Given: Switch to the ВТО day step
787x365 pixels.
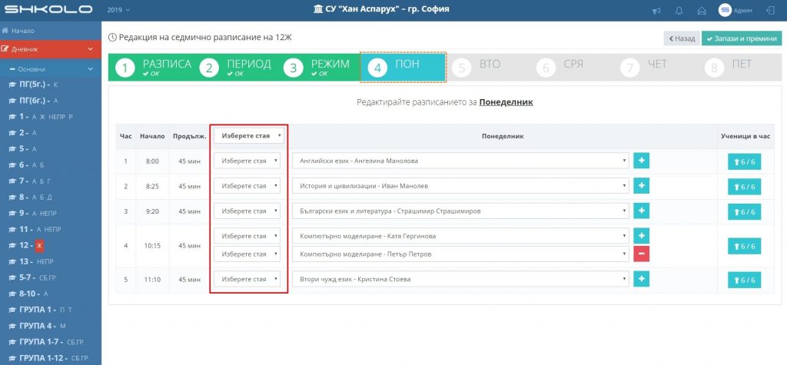Looking at the screenshot, I should tap(481, 67).
